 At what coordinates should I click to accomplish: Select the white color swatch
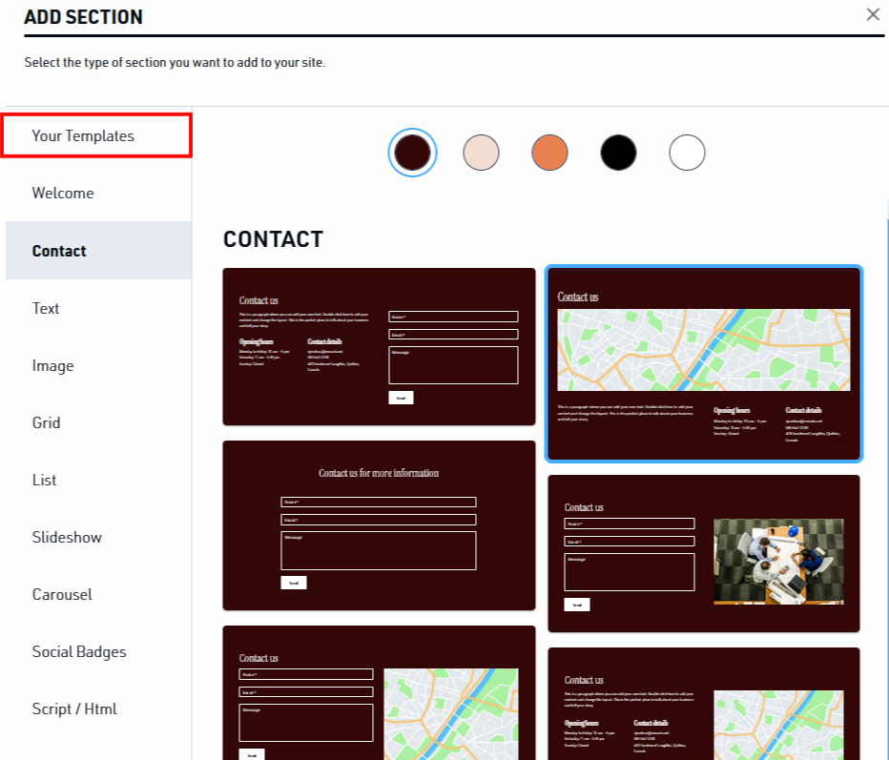[687, 153]
